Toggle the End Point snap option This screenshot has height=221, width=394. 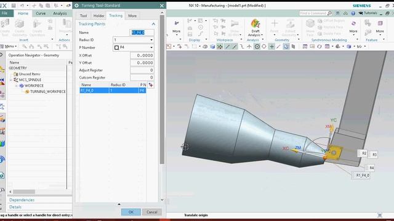(x=227, y=47)
